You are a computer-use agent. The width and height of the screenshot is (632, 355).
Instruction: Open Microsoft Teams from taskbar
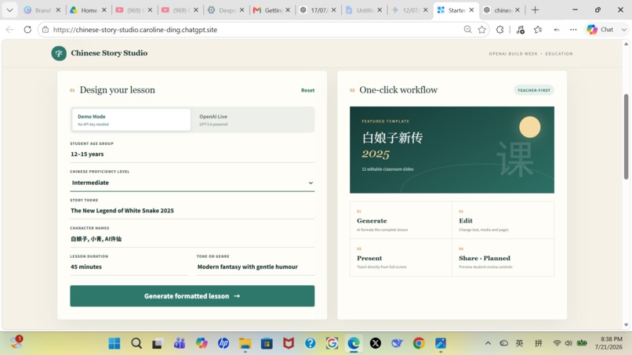(180, 343)
